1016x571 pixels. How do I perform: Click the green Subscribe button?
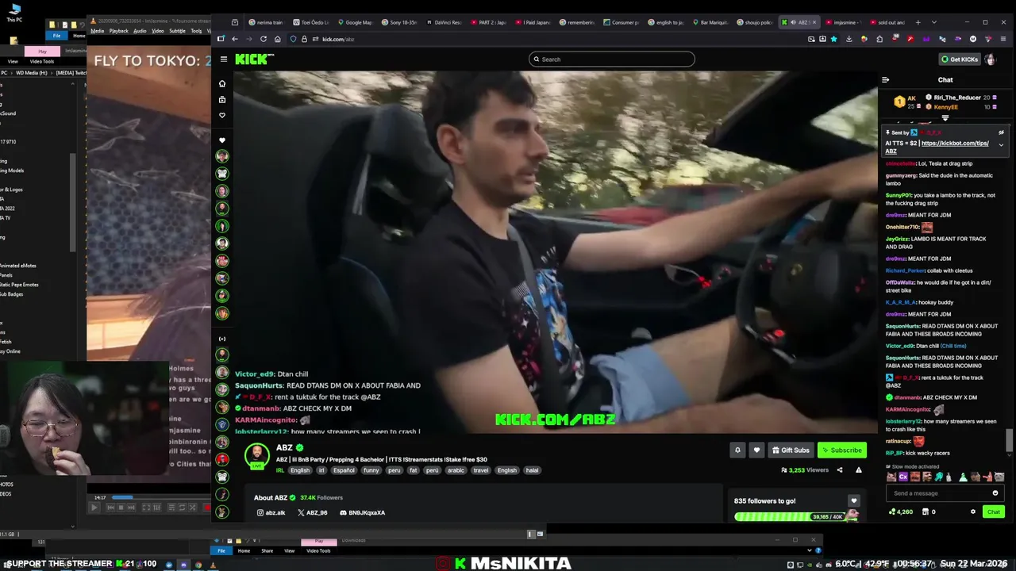coord(841,450)
